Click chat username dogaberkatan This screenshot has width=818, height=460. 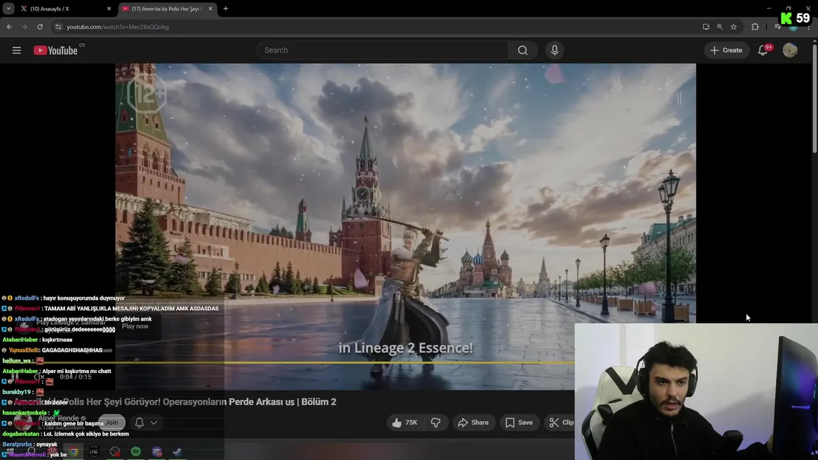pyautogui.click(x=21, y=434)
